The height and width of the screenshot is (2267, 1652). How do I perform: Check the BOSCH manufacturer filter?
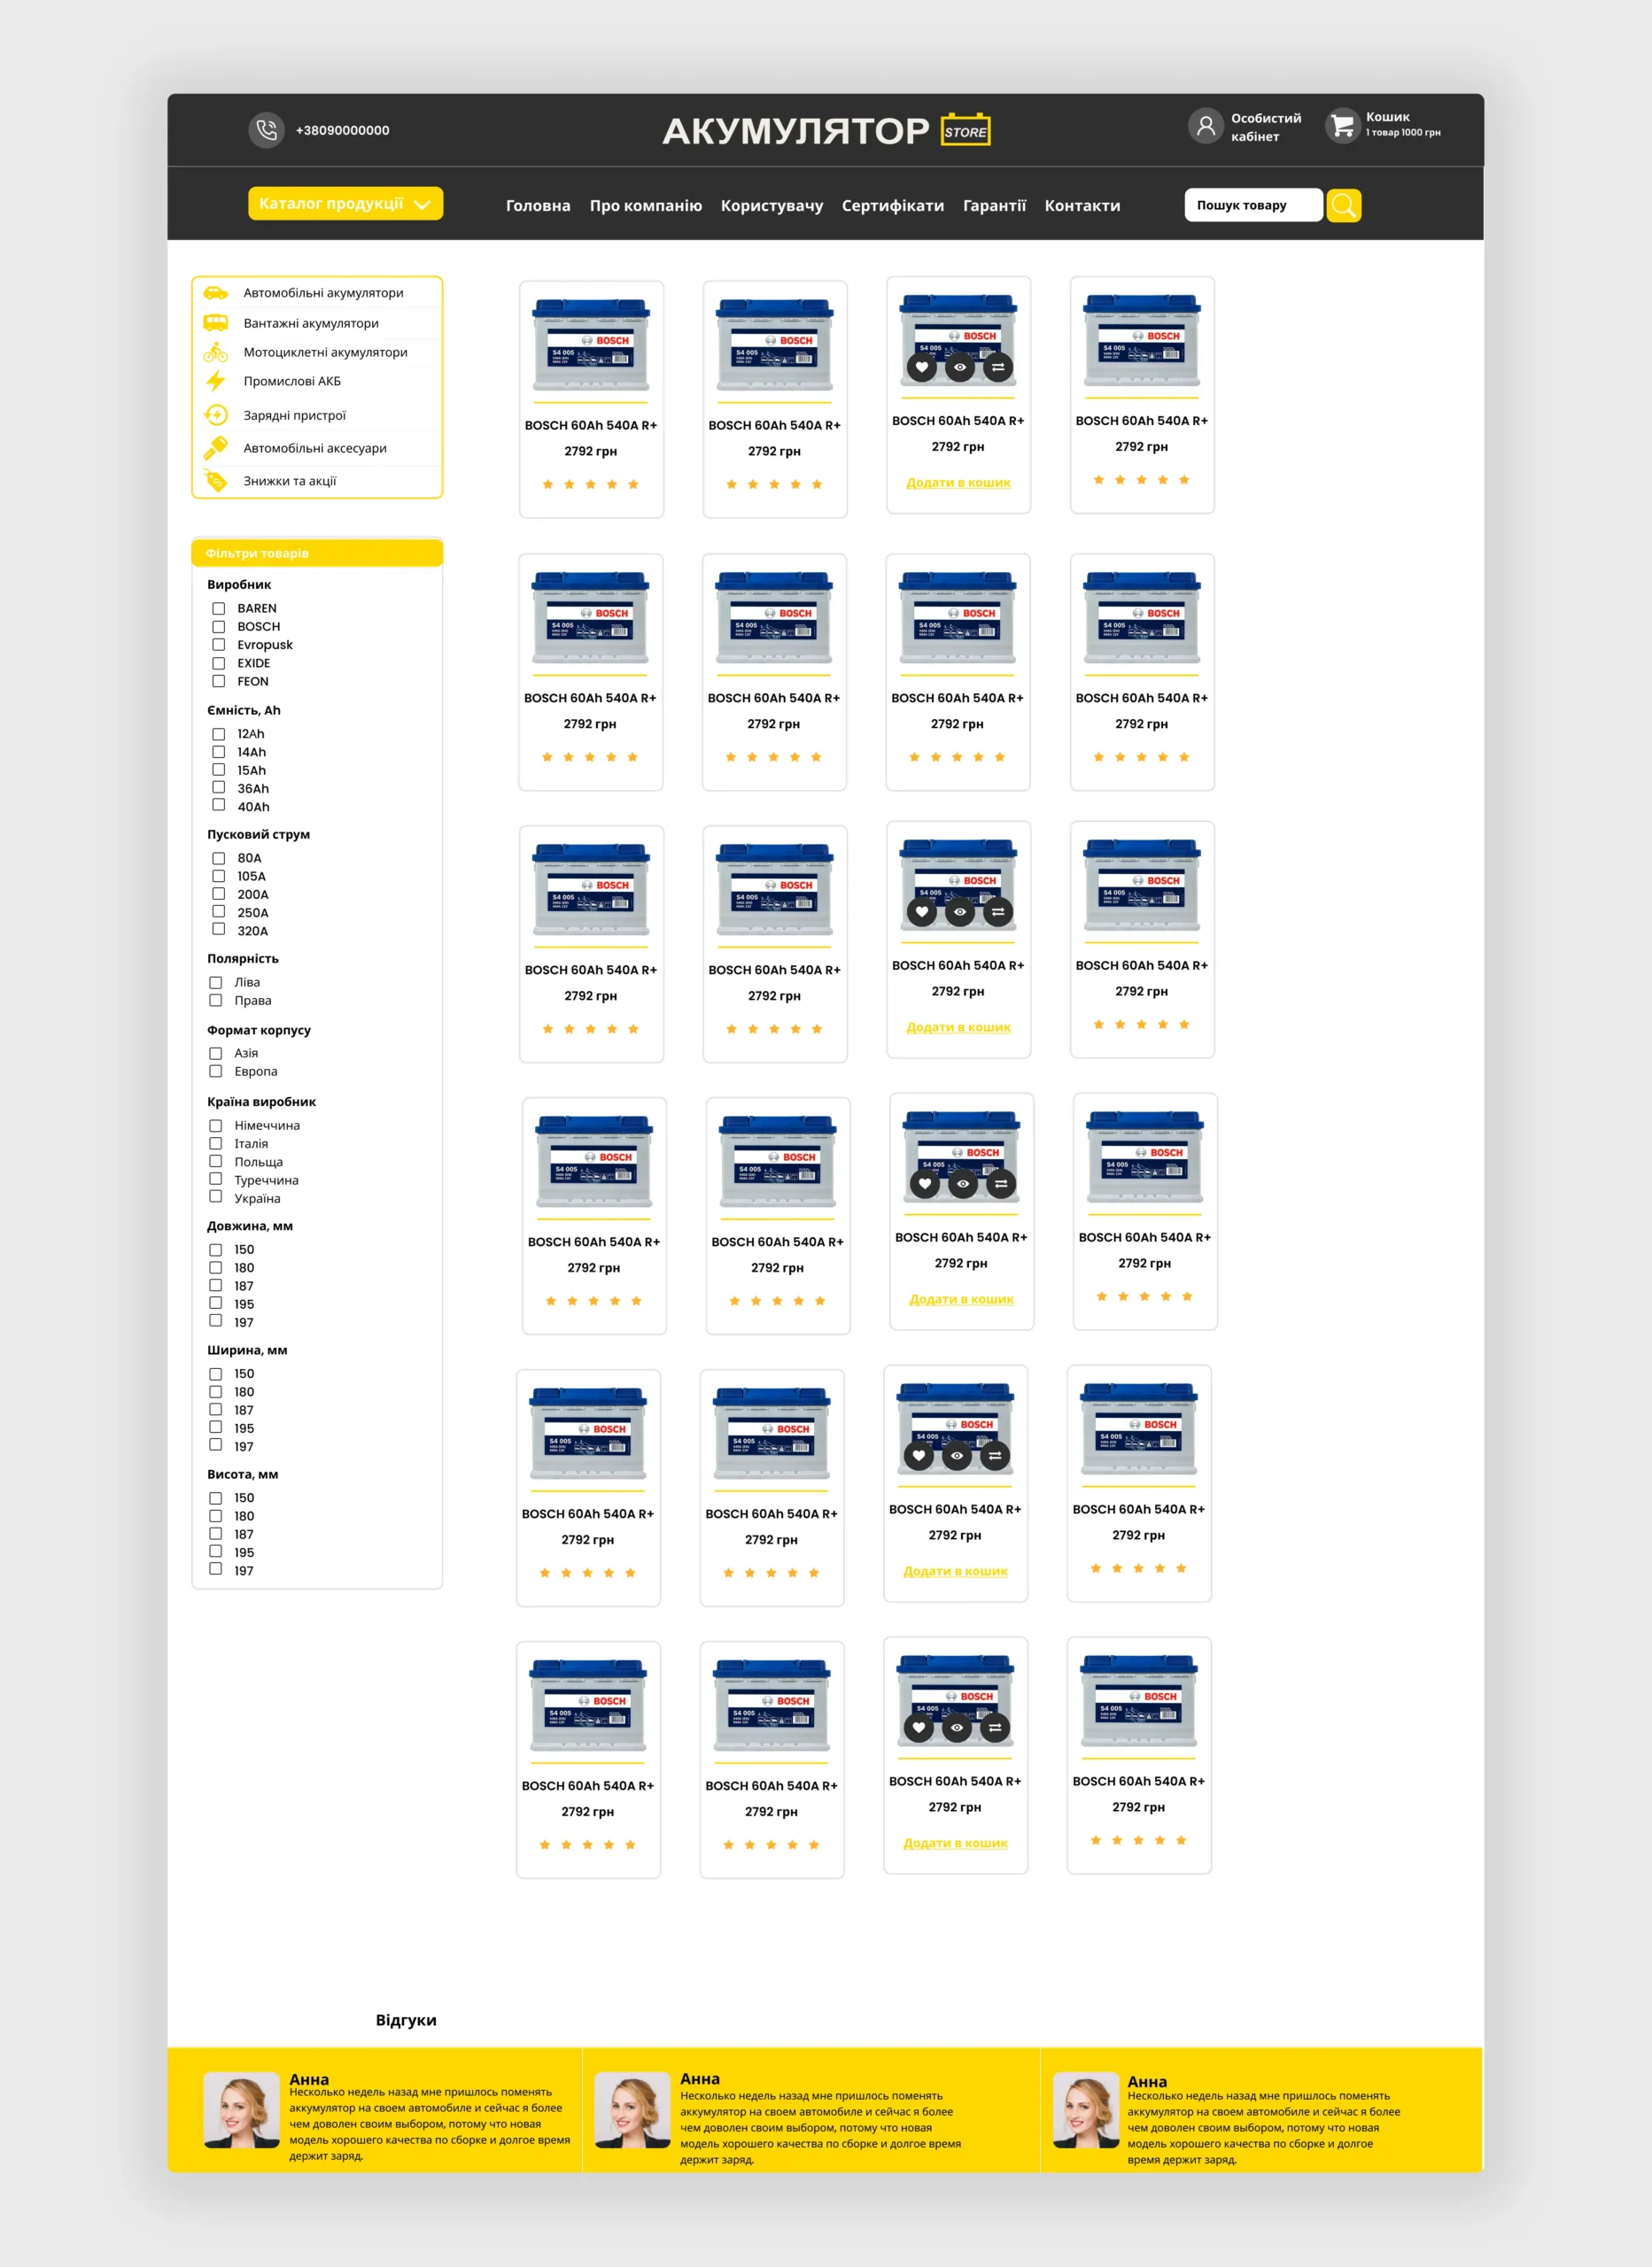coord(218,626)
